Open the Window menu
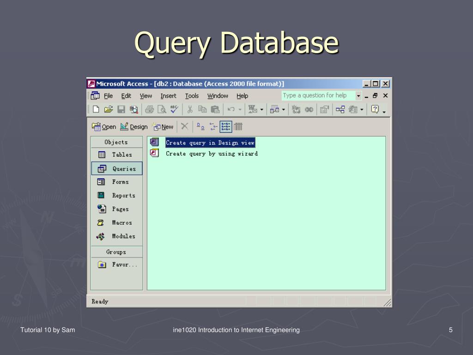473x355 pixels. point(218,96)
